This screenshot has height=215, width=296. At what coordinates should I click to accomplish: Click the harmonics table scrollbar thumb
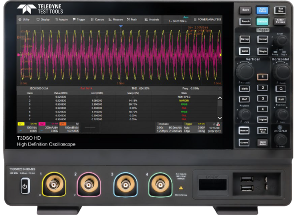point(220,104)
